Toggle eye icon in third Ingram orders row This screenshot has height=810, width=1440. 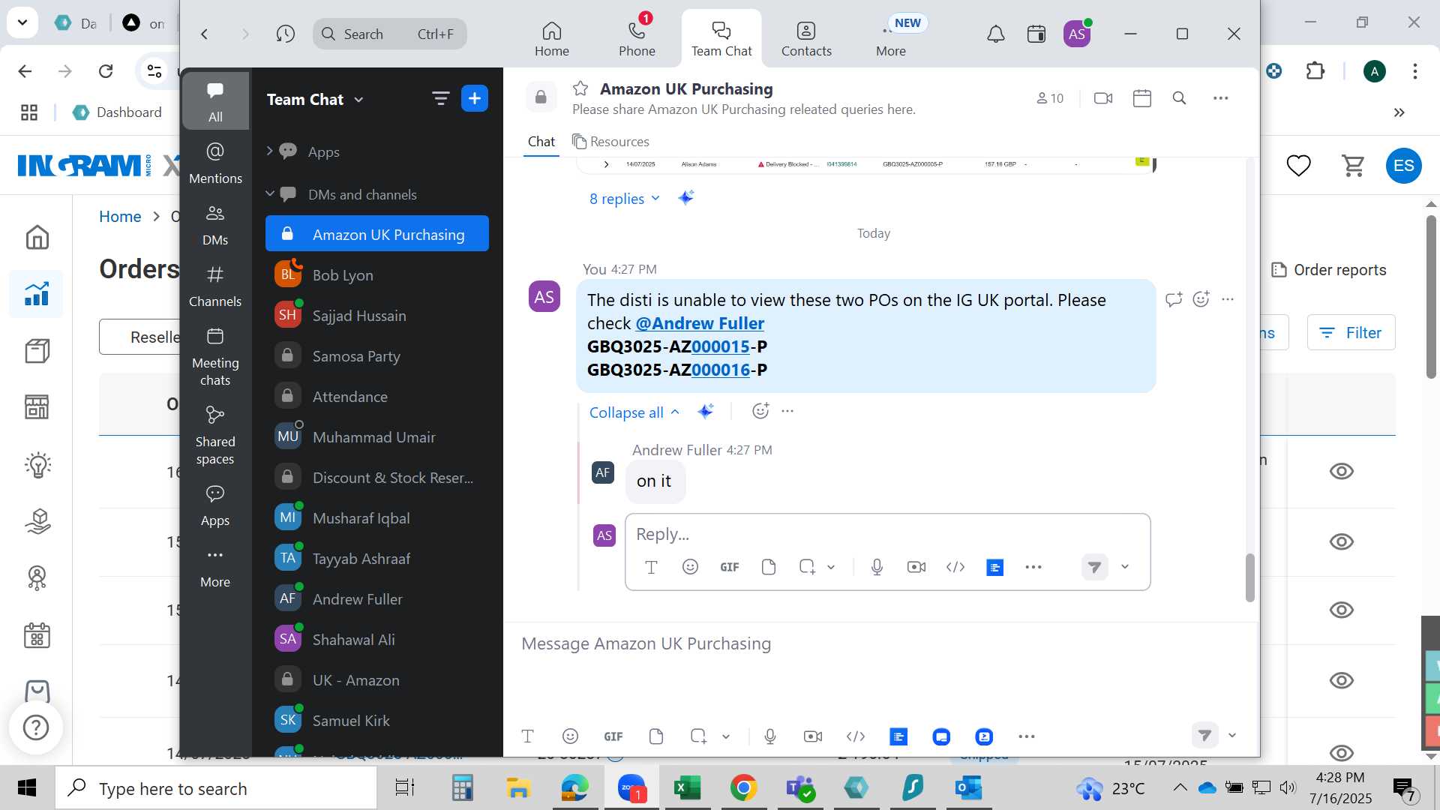[1341, 610]
